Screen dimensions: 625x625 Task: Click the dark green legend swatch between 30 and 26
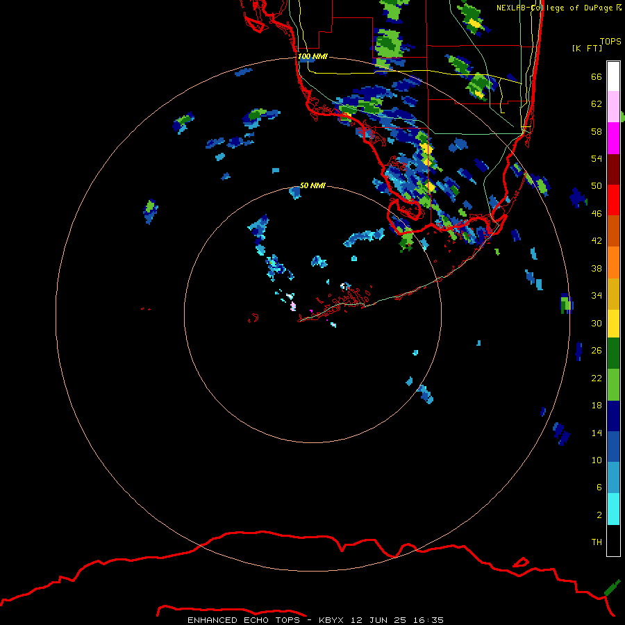coord(613,353)
